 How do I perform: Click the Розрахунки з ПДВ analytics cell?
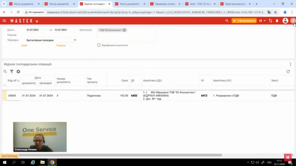[x=226, y=95]
